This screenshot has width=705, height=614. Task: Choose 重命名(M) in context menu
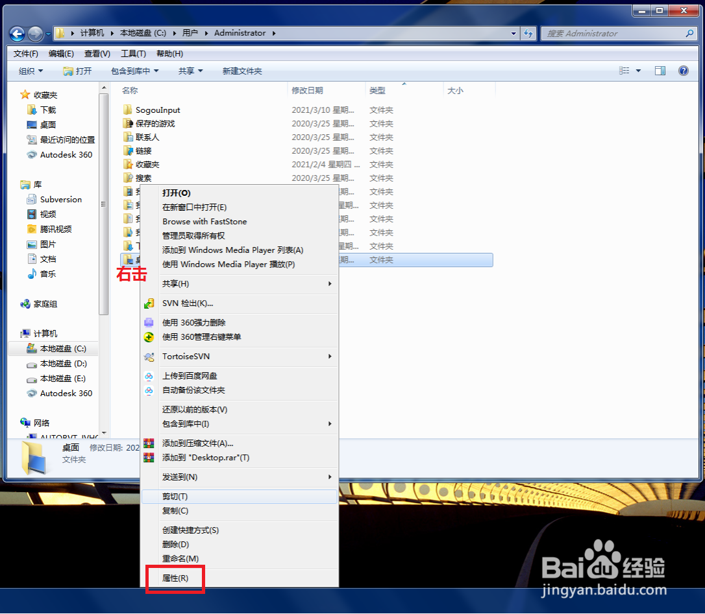(240, 559)
